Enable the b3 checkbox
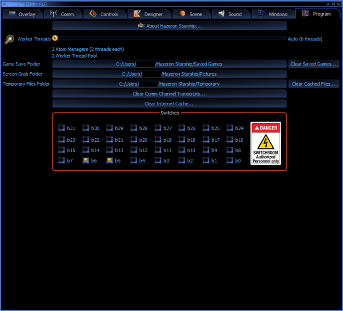Viewport: 343px width, 311px height. [157, 160]
